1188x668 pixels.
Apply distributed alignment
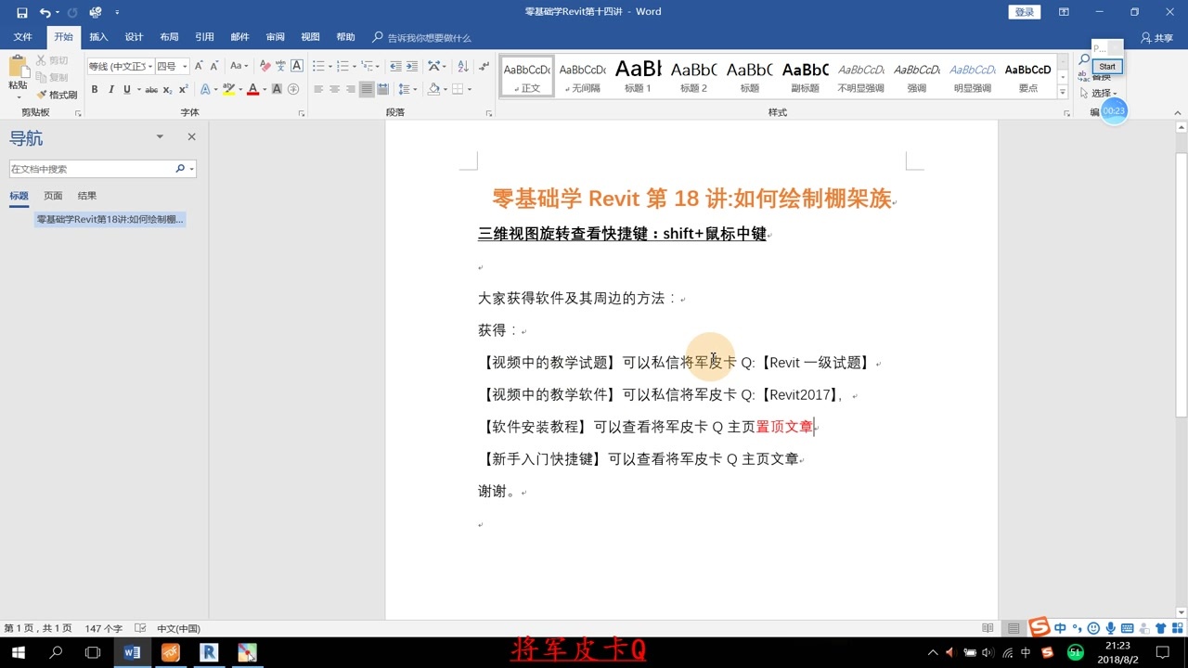click(382, 90)
